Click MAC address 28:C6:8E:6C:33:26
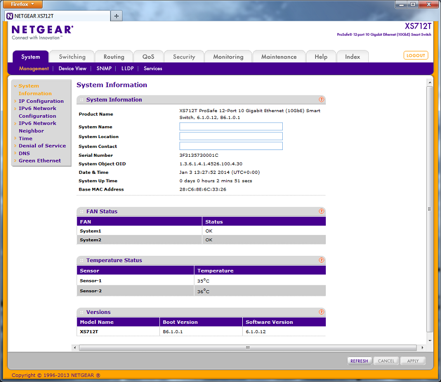Image resolution: width=441 pixels, height=382 pixels. click(x=203, y=189)
